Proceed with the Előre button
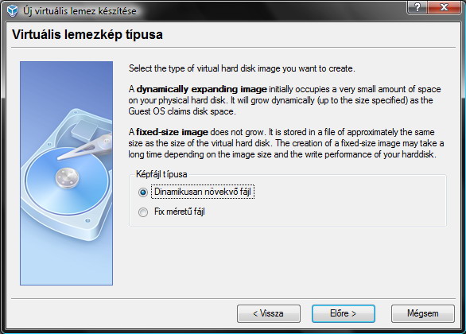This screenshot has height=334, width=466. point(344,313)
